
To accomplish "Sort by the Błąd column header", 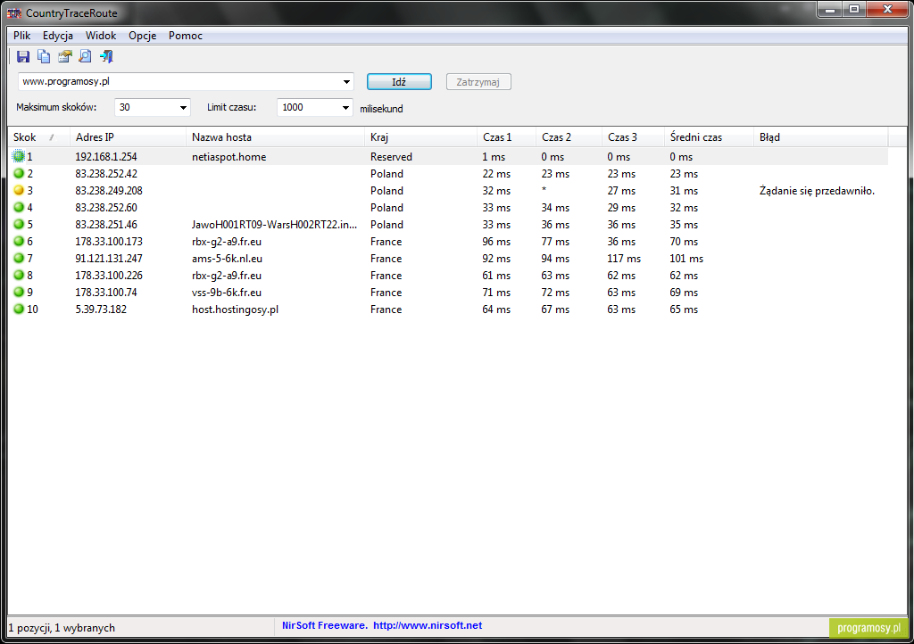I will click(x=821, y=137).
